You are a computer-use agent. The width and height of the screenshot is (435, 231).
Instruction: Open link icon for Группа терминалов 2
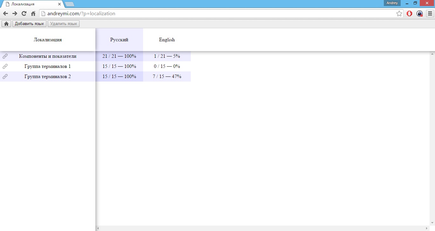[x=5, y=76]
